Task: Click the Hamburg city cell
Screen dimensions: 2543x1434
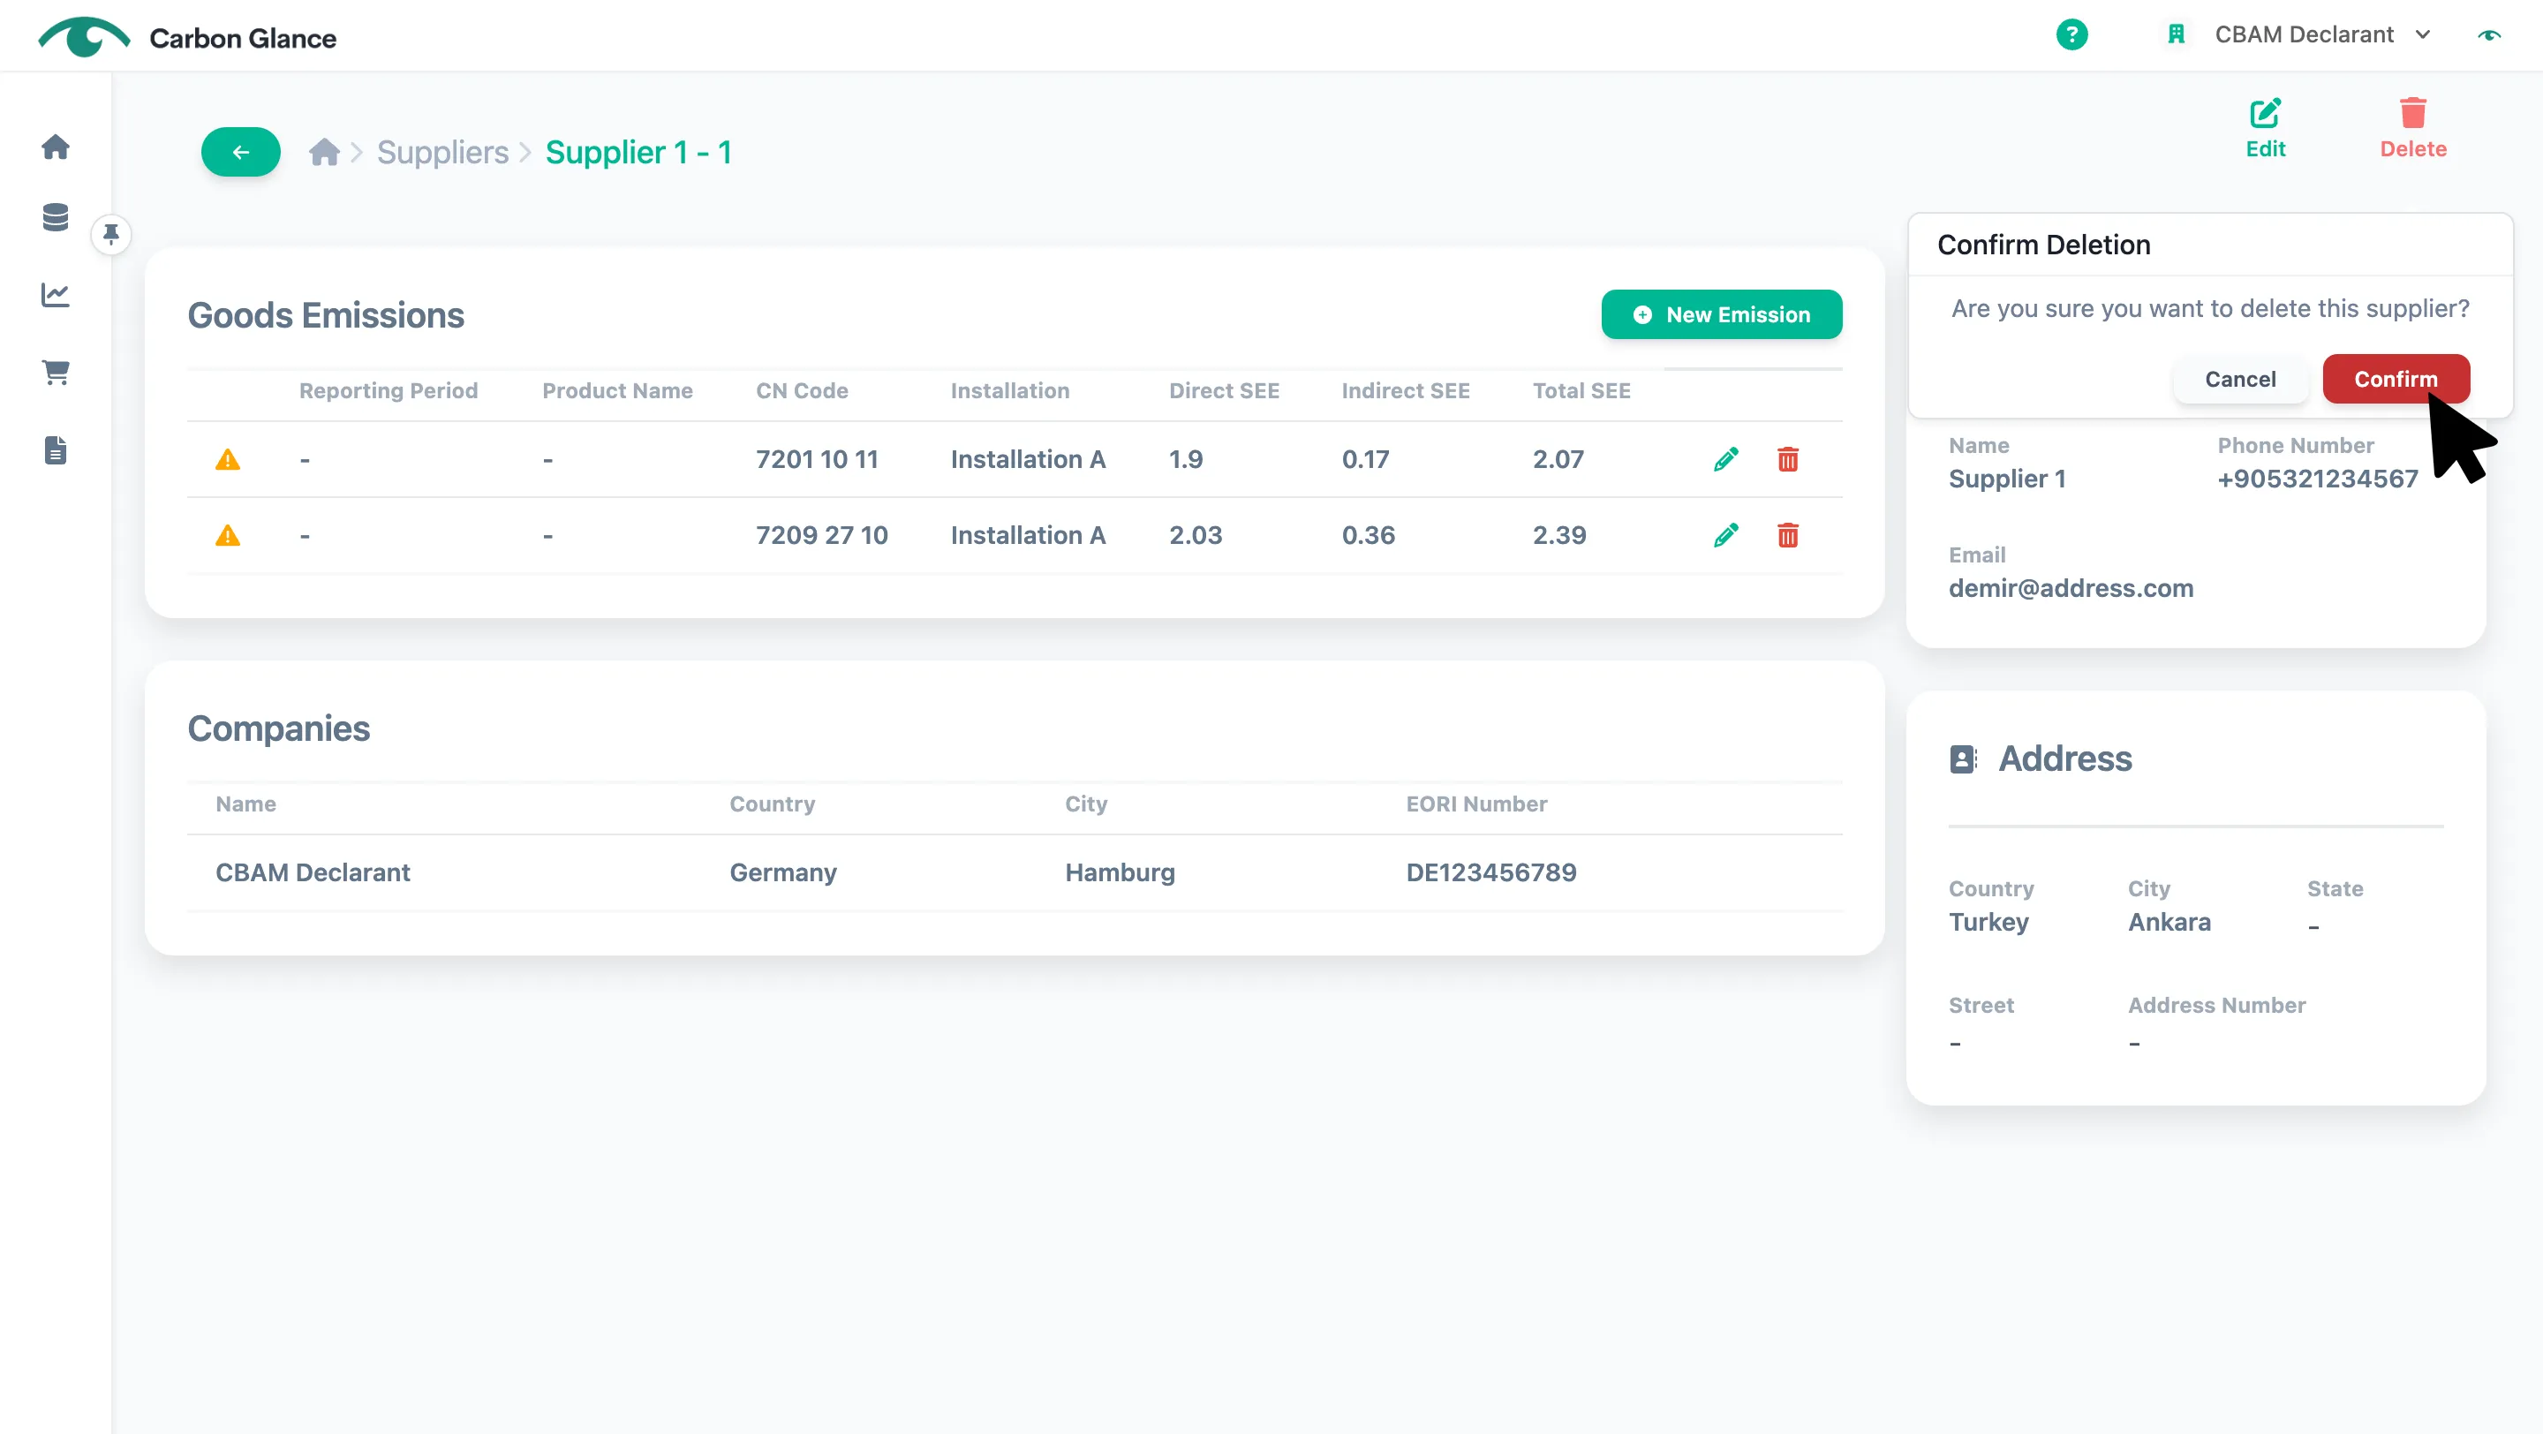Action: tap(1120, 872)
